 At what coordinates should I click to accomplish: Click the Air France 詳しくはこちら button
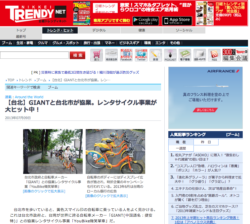205,110
